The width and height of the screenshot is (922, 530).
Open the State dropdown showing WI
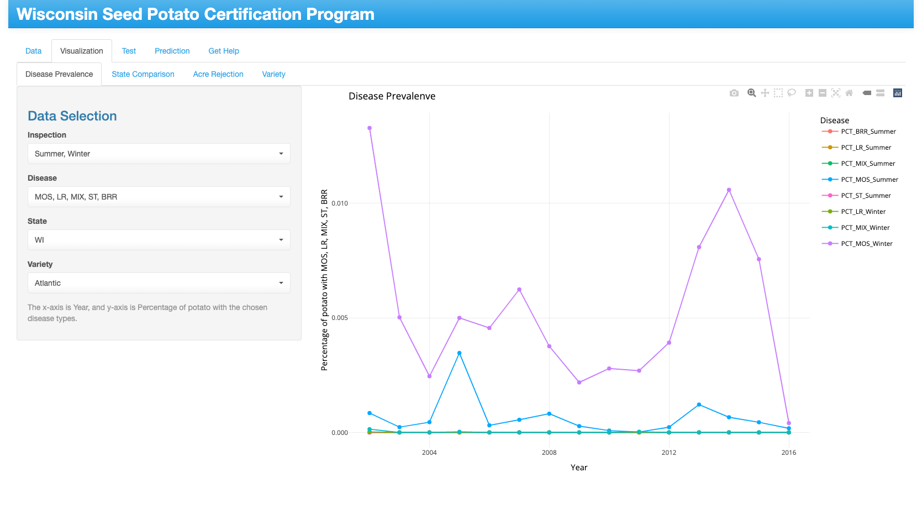159,240
